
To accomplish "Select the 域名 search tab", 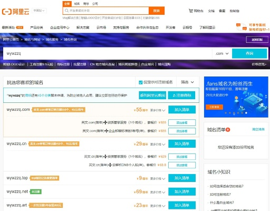I will [x=77, y=4].
